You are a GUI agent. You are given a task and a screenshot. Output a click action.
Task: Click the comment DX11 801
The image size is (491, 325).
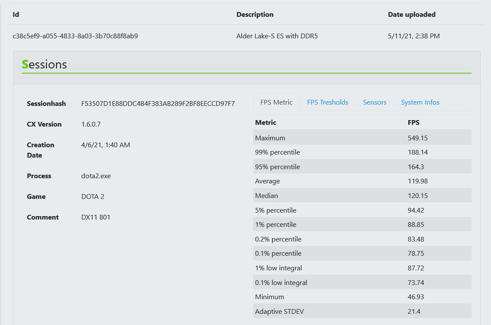click(96, 217)
